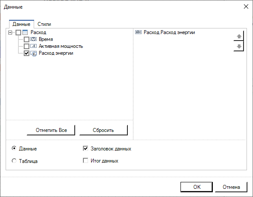Disable the Заголовок данных checkbox
The image size is (253, 197).
(85, 148)
